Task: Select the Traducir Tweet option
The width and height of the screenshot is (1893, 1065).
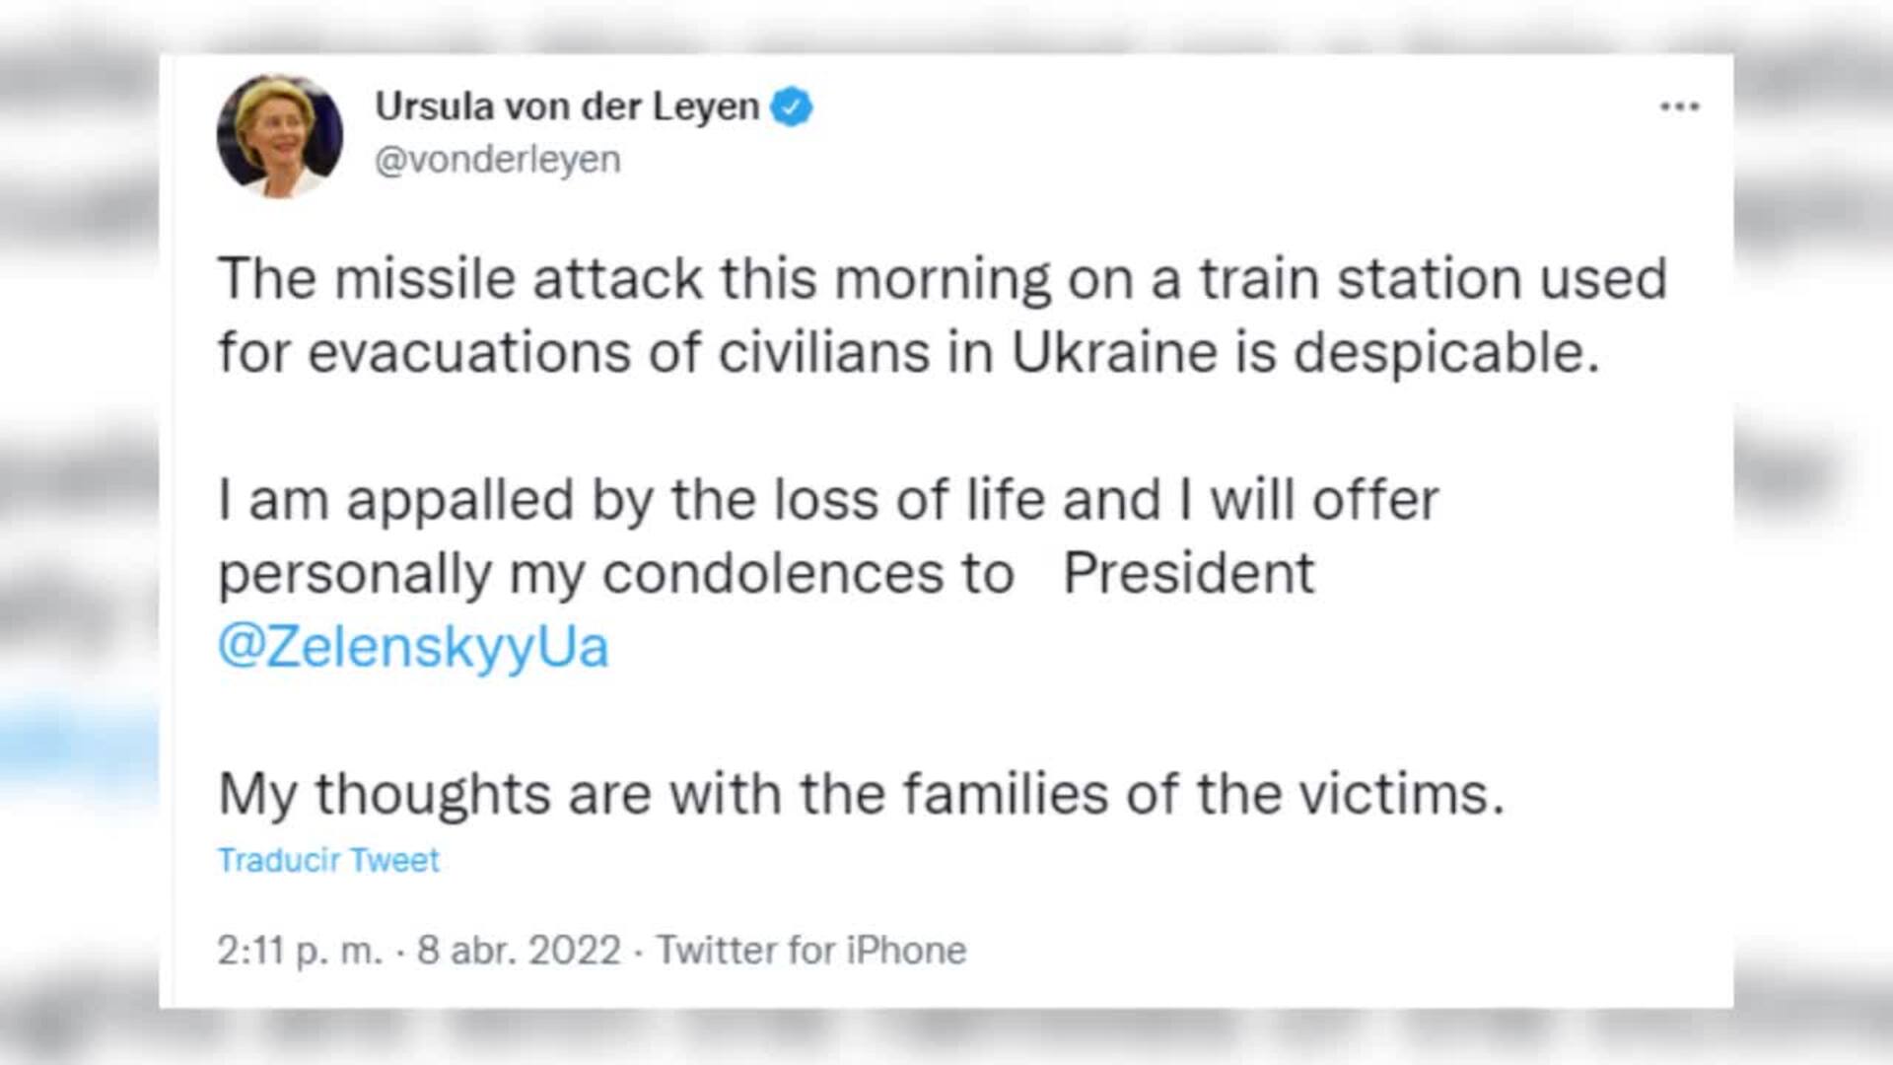Action: pyautogui.click(x=328, y=859)
